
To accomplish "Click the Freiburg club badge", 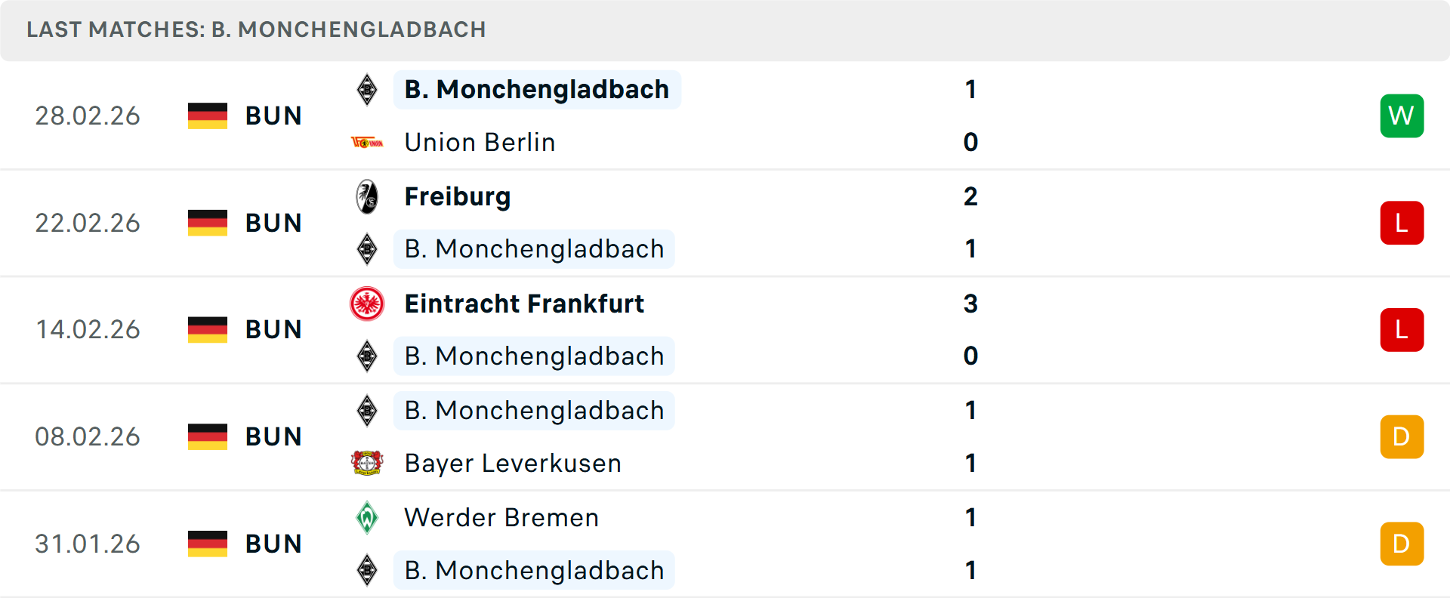I will (x=367, y=196).
